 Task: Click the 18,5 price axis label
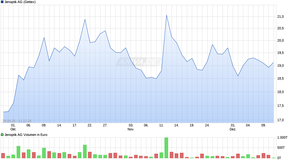[x=280, y=79]
